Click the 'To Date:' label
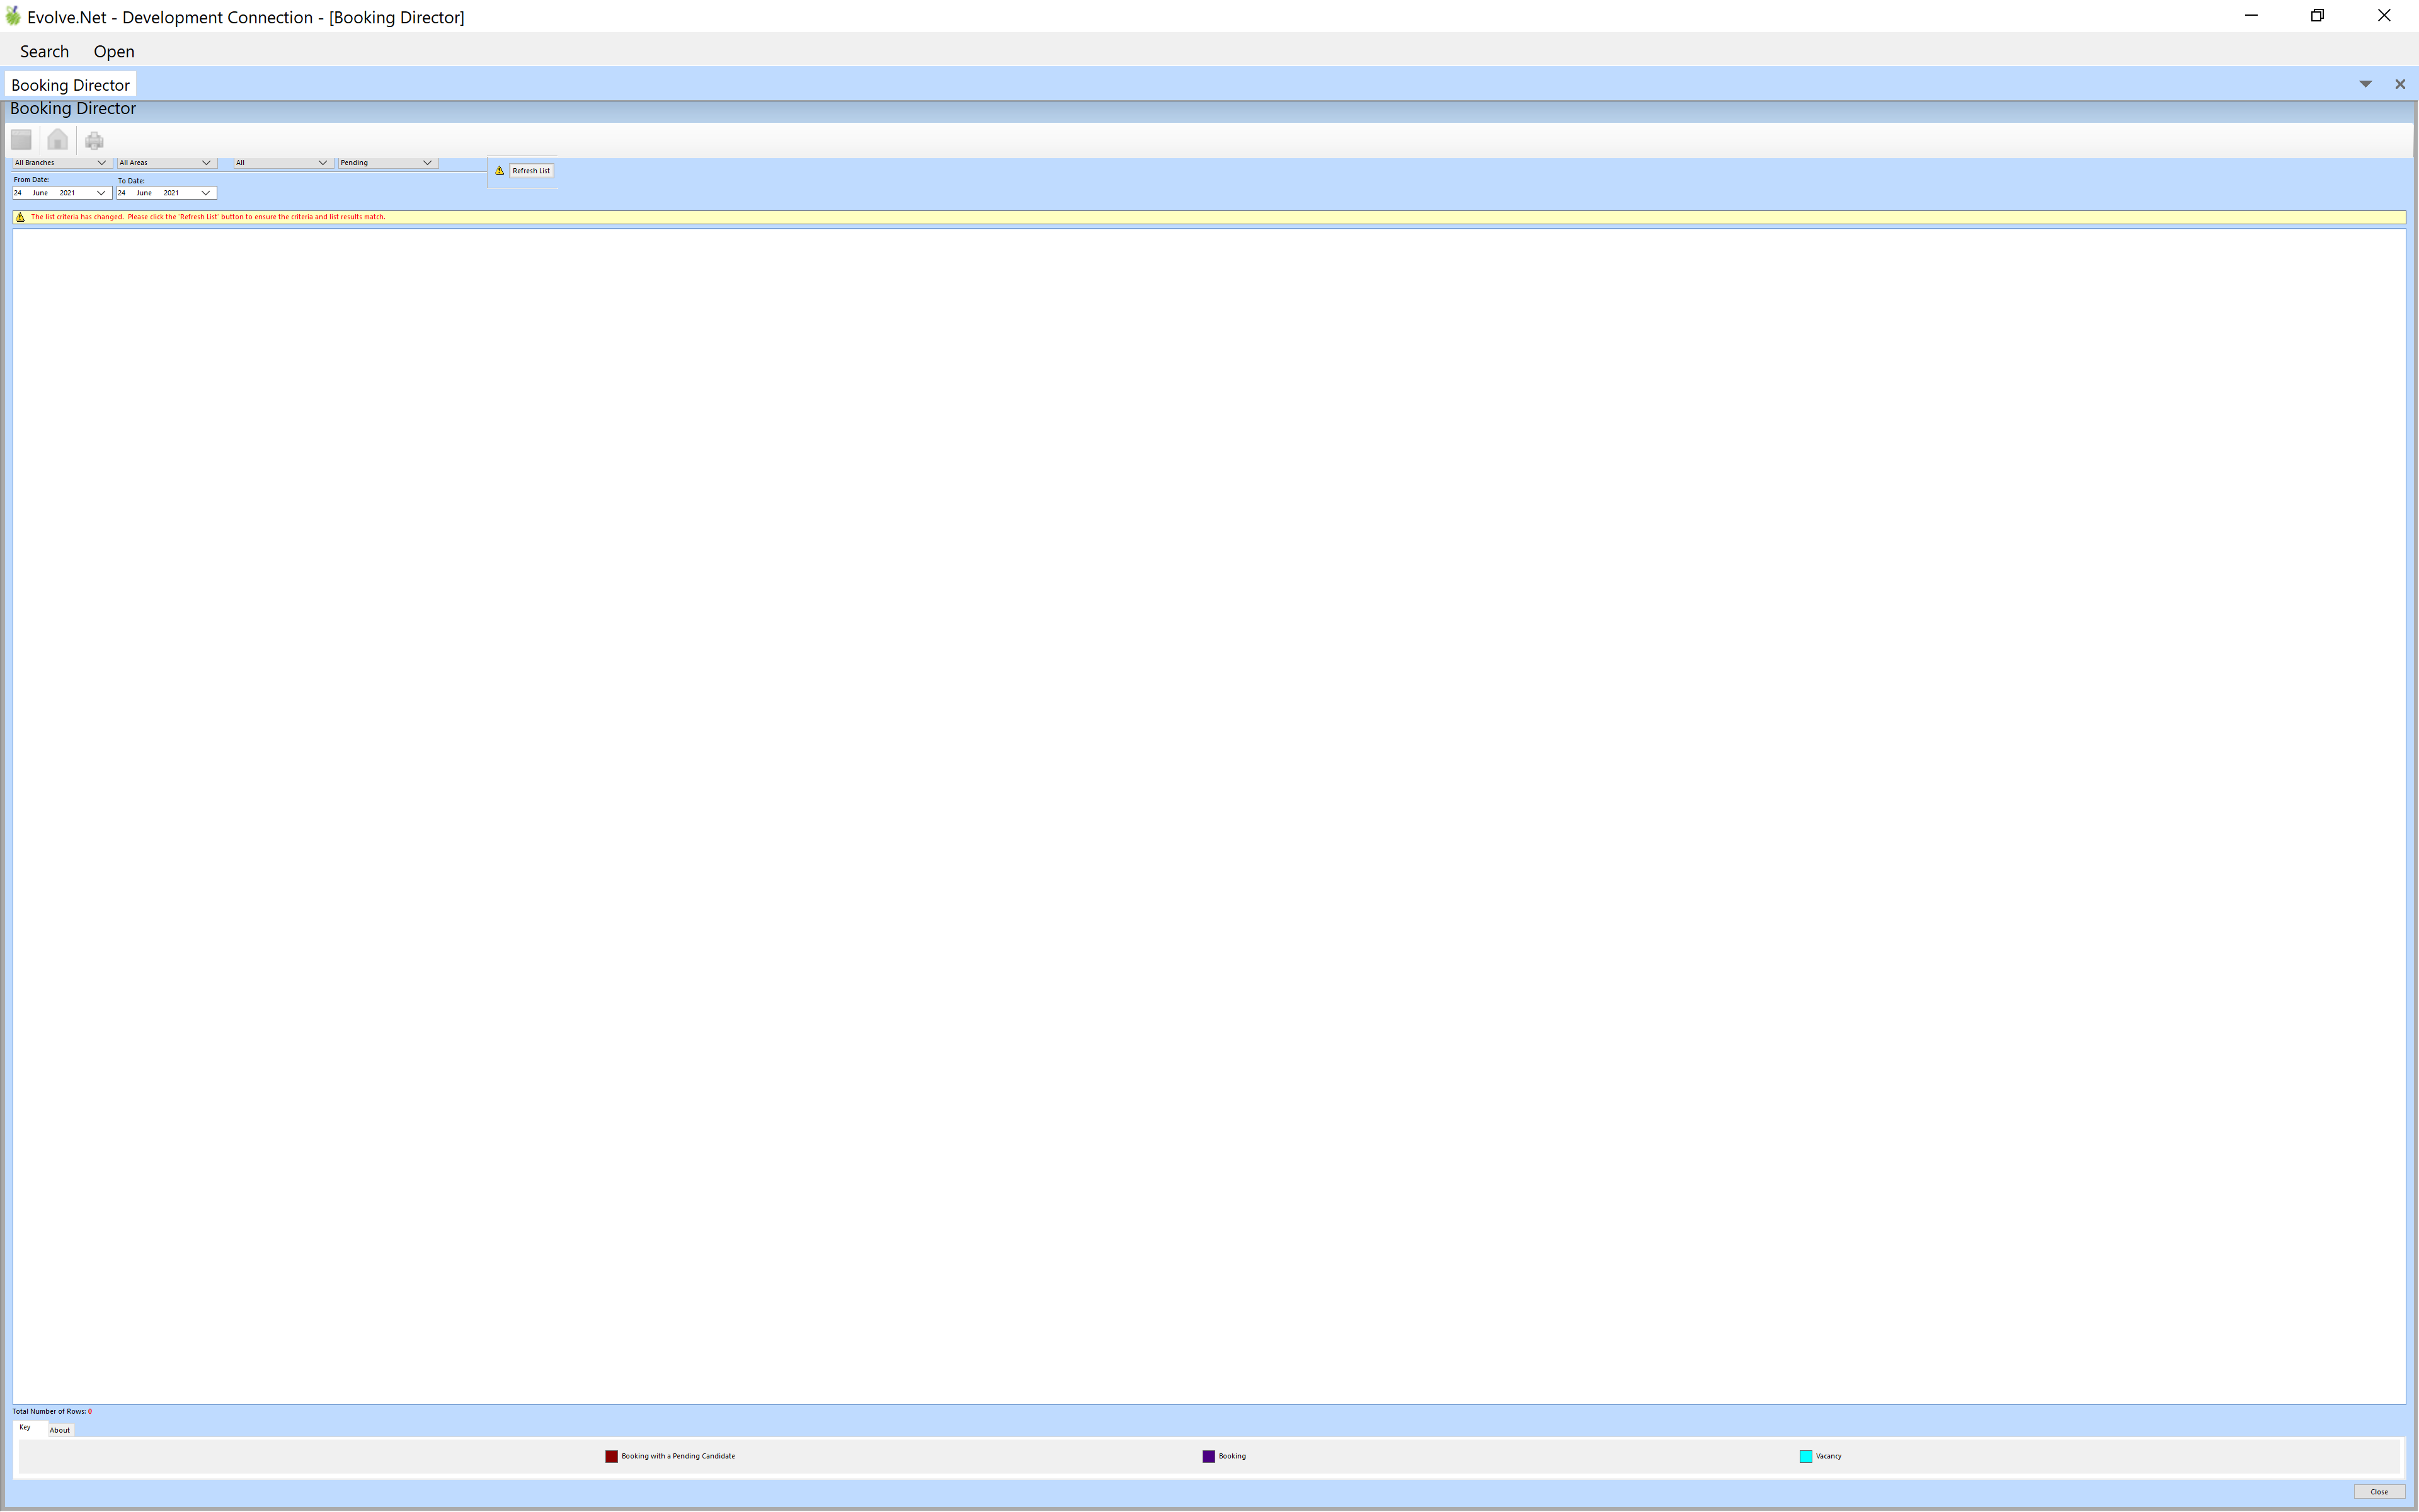 pyautogui.click(x=131, y=181)
